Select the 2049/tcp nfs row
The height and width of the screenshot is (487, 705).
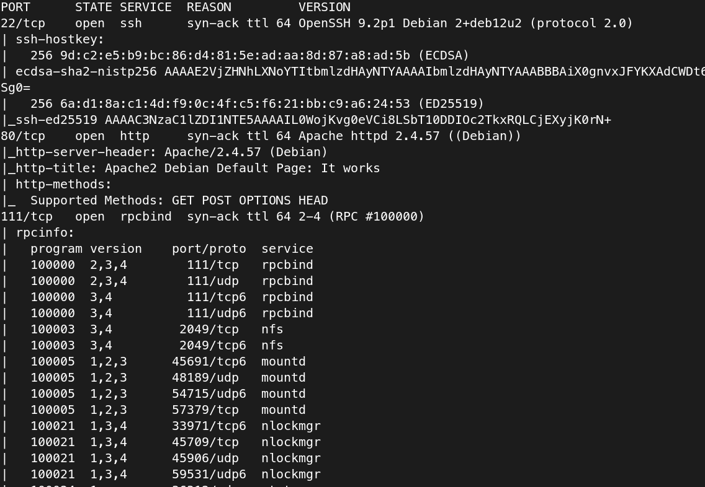tap(157, 329)
